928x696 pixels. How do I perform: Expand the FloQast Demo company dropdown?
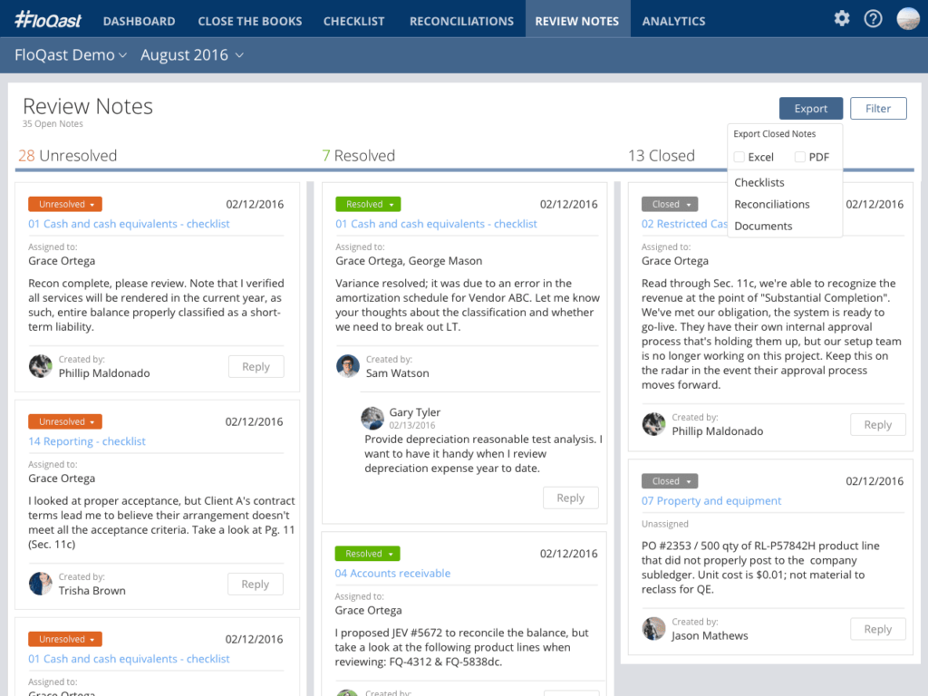click(x=71, y=55)
